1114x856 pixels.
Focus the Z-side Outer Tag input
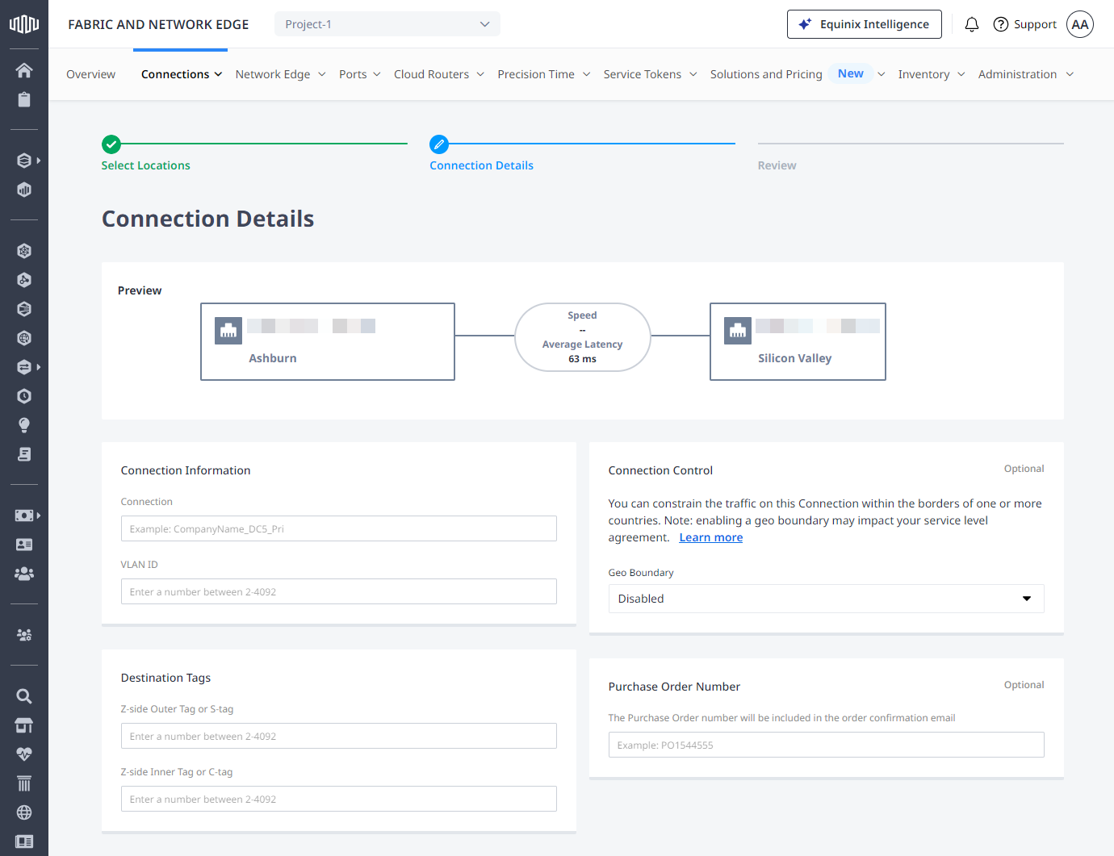(x=338, y=736)
